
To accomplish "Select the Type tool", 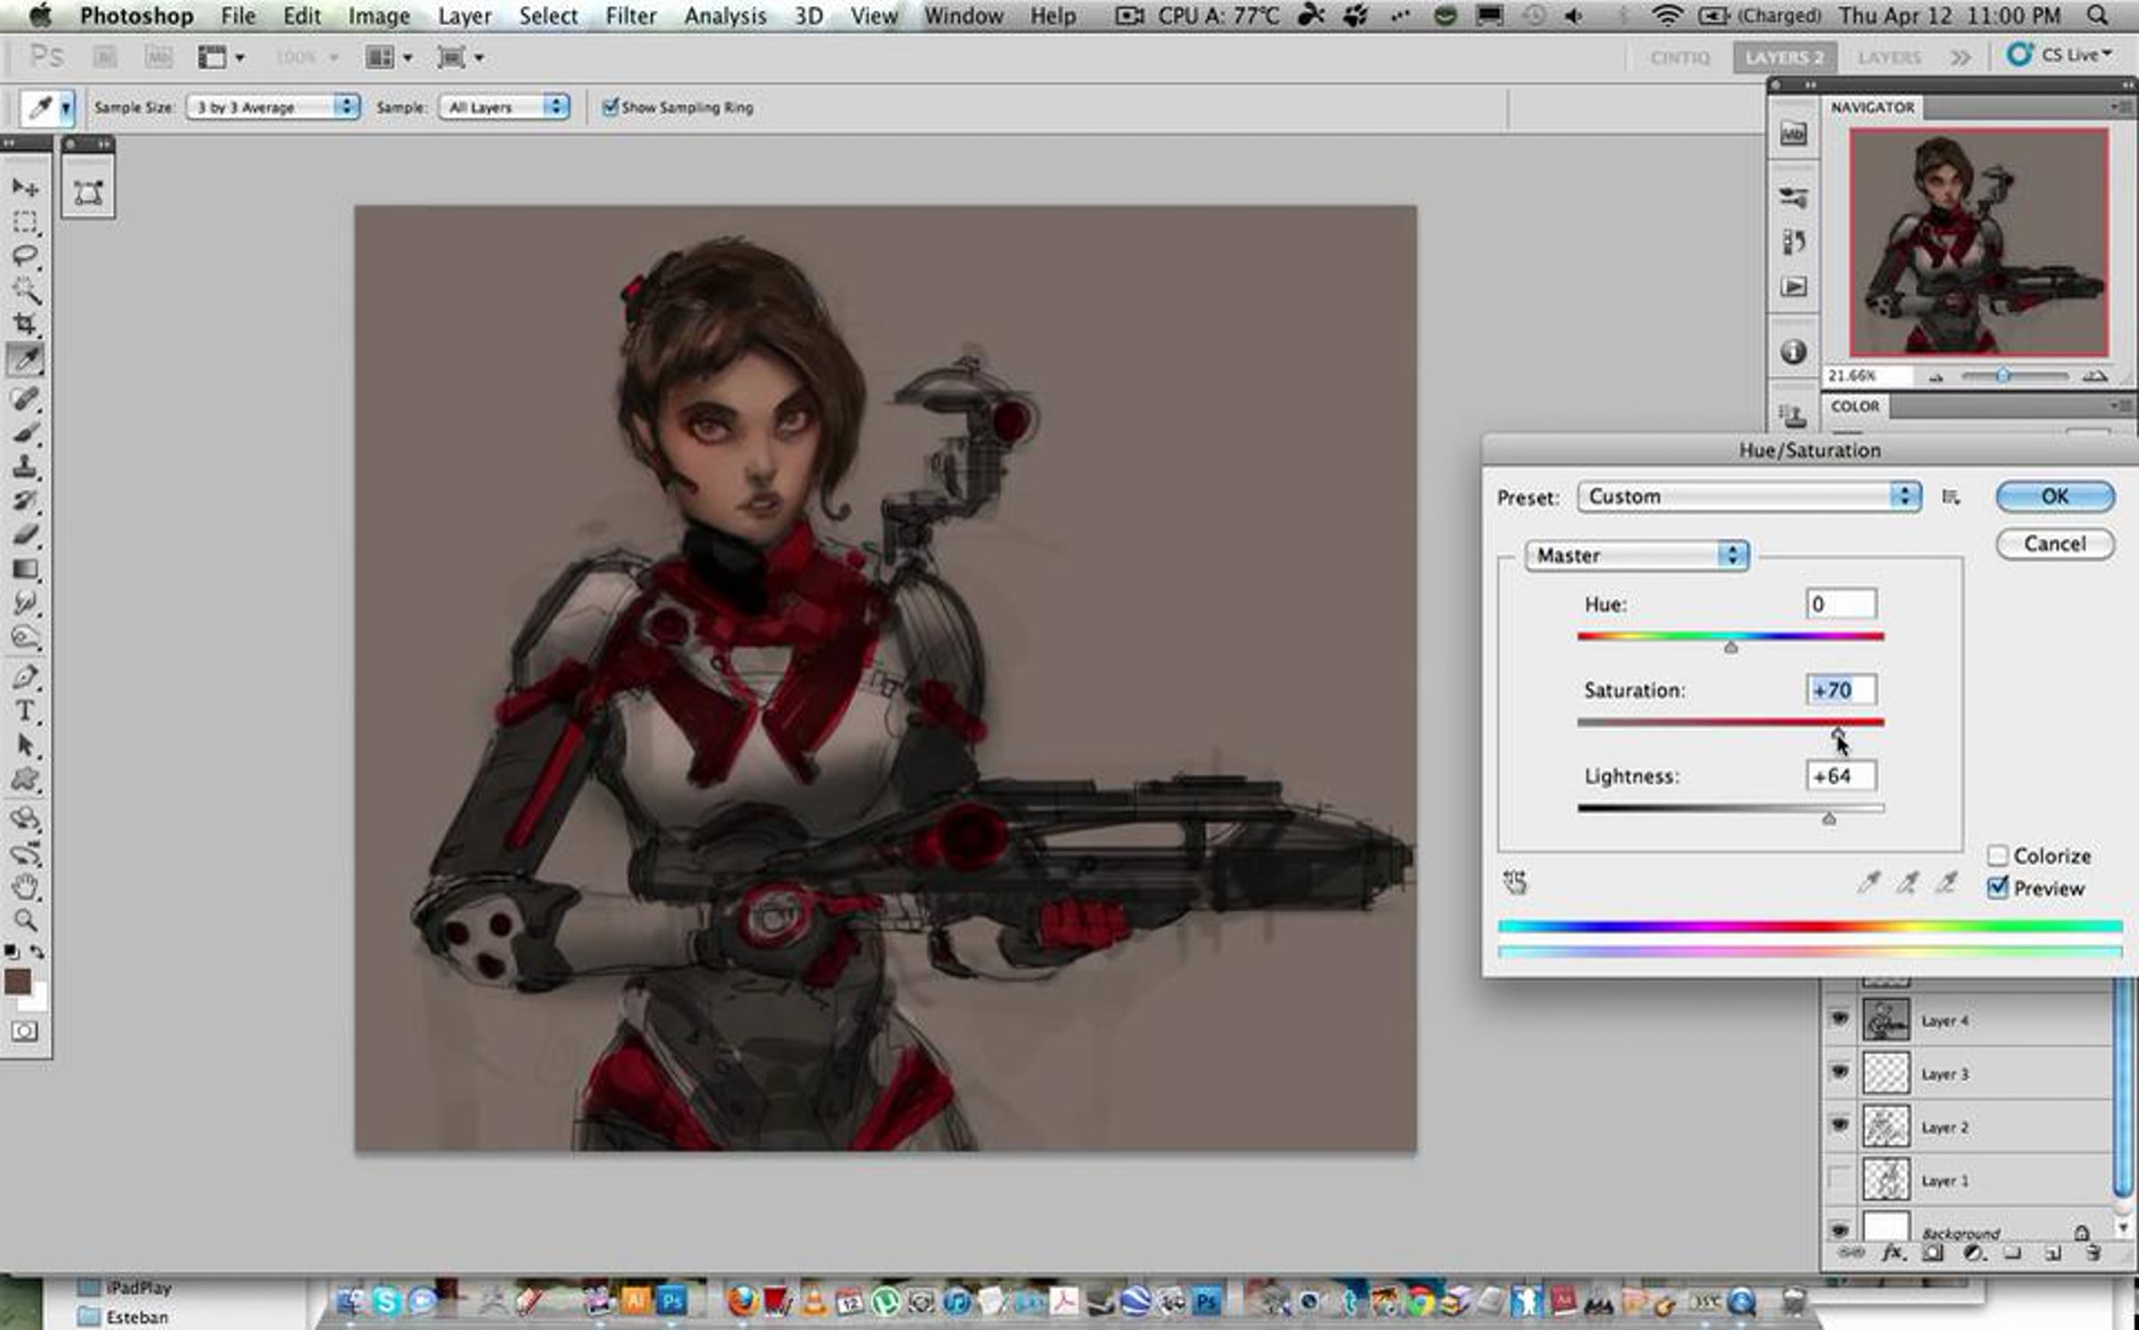I will pyautogui.click(x=25, y=711).
